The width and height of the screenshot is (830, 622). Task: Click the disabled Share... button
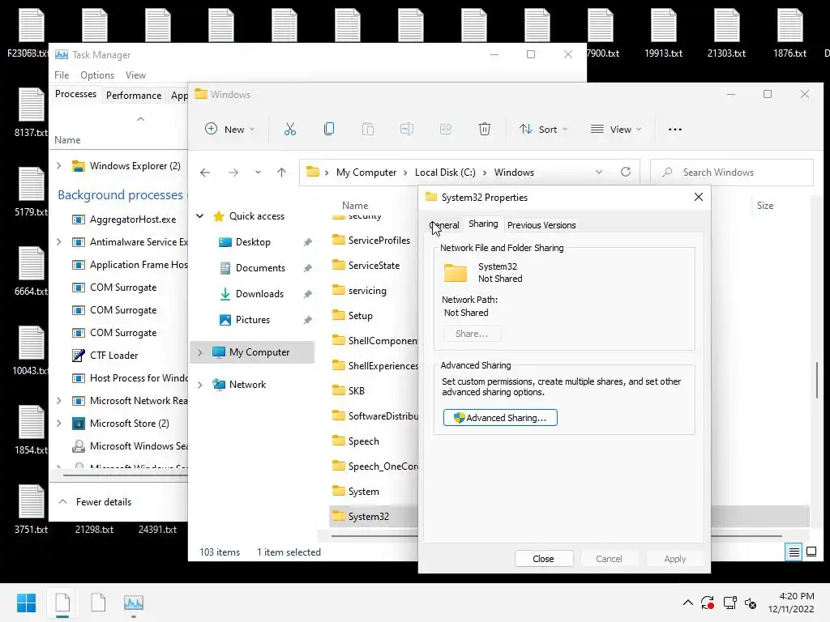[472, 334]
